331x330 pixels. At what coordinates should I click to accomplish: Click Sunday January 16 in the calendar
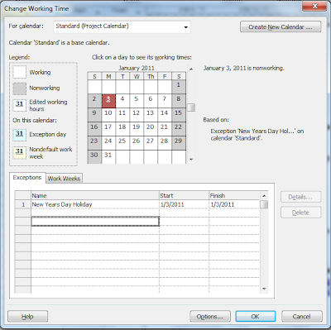(x=94, y=129)
